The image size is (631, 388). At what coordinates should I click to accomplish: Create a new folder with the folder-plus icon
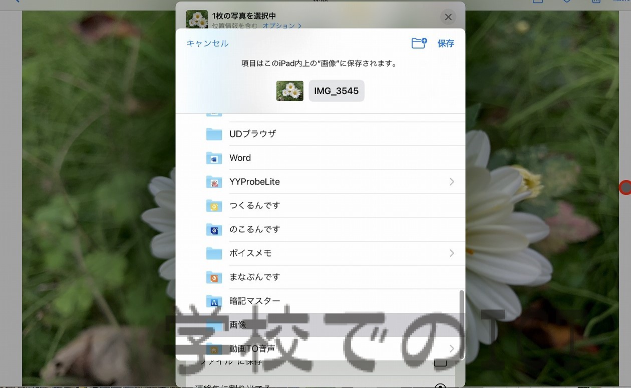coord(419,43)
